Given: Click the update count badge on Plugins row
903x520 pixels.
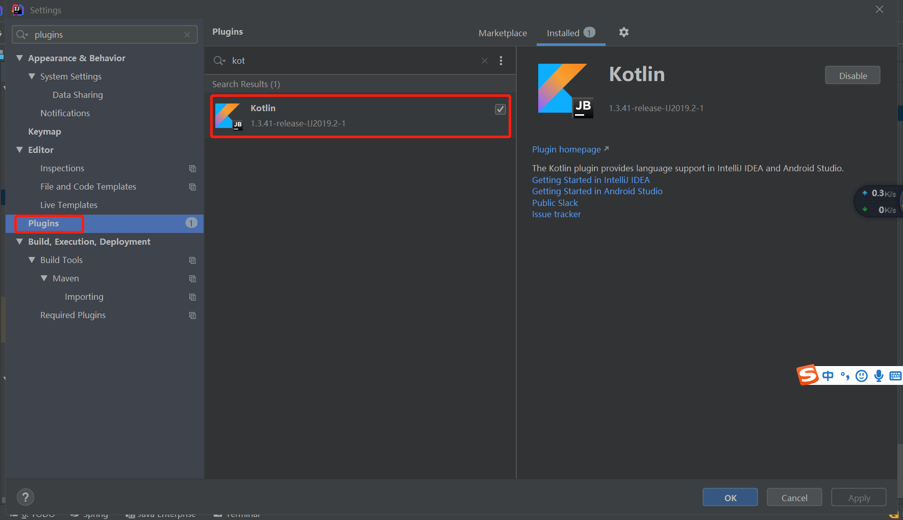Looking at the screenshot, I should pyautogui.click(x=191, y=223).
